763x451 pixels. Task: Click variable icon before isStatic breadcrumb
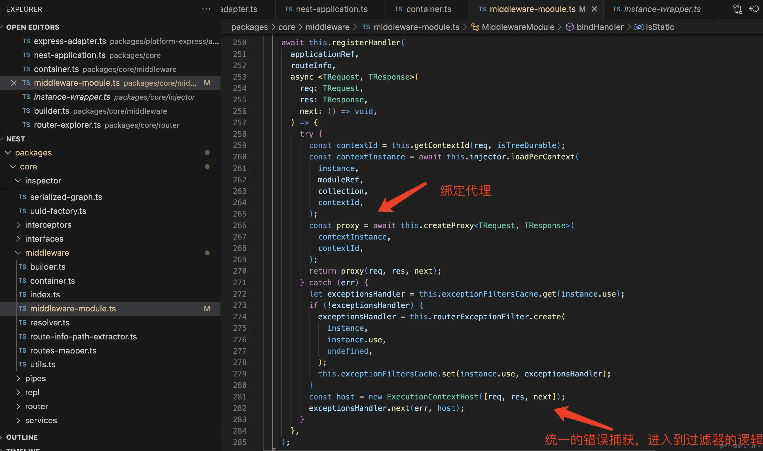coord(639,27)
